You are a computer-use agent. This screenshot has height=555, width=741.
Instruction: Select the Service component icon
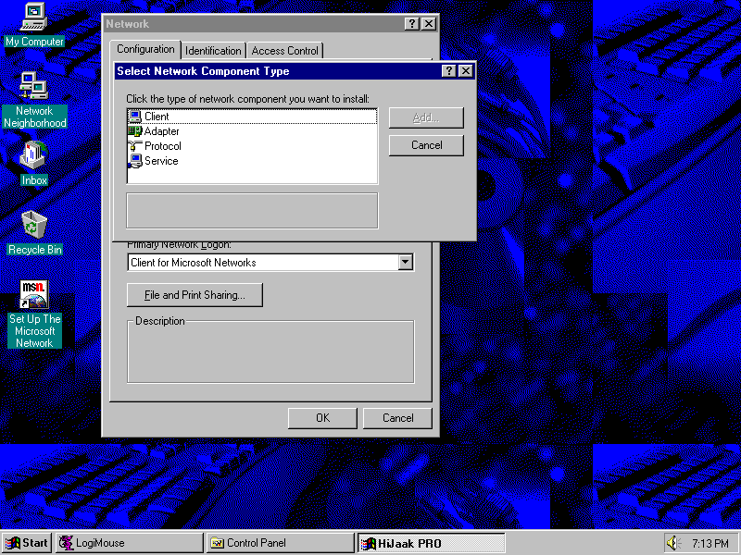(x=135, y=161)
